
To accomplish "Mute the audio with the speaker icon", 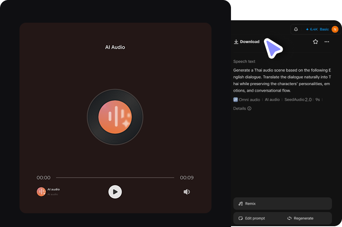I will click(x=187, y=192).
